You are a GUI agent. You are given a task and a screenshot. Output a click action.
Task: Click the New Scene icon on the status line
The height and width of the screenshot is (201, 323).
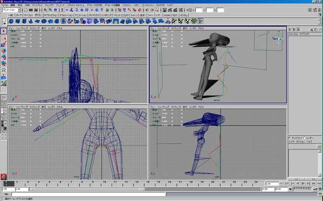25,10
